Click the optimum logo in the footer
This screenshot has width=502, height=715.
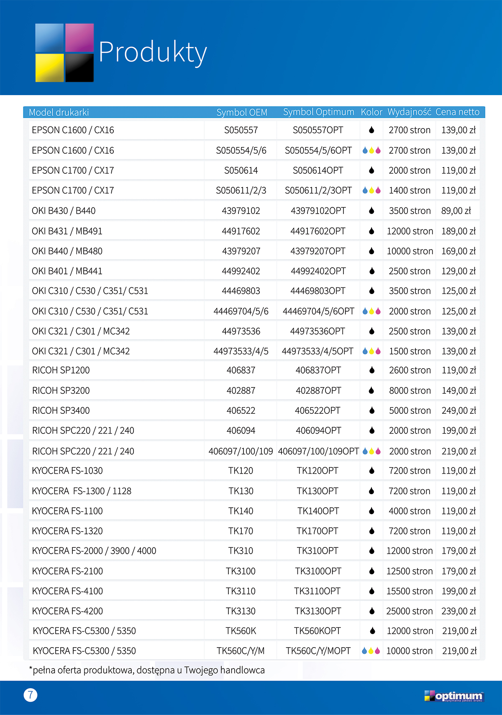454,696
